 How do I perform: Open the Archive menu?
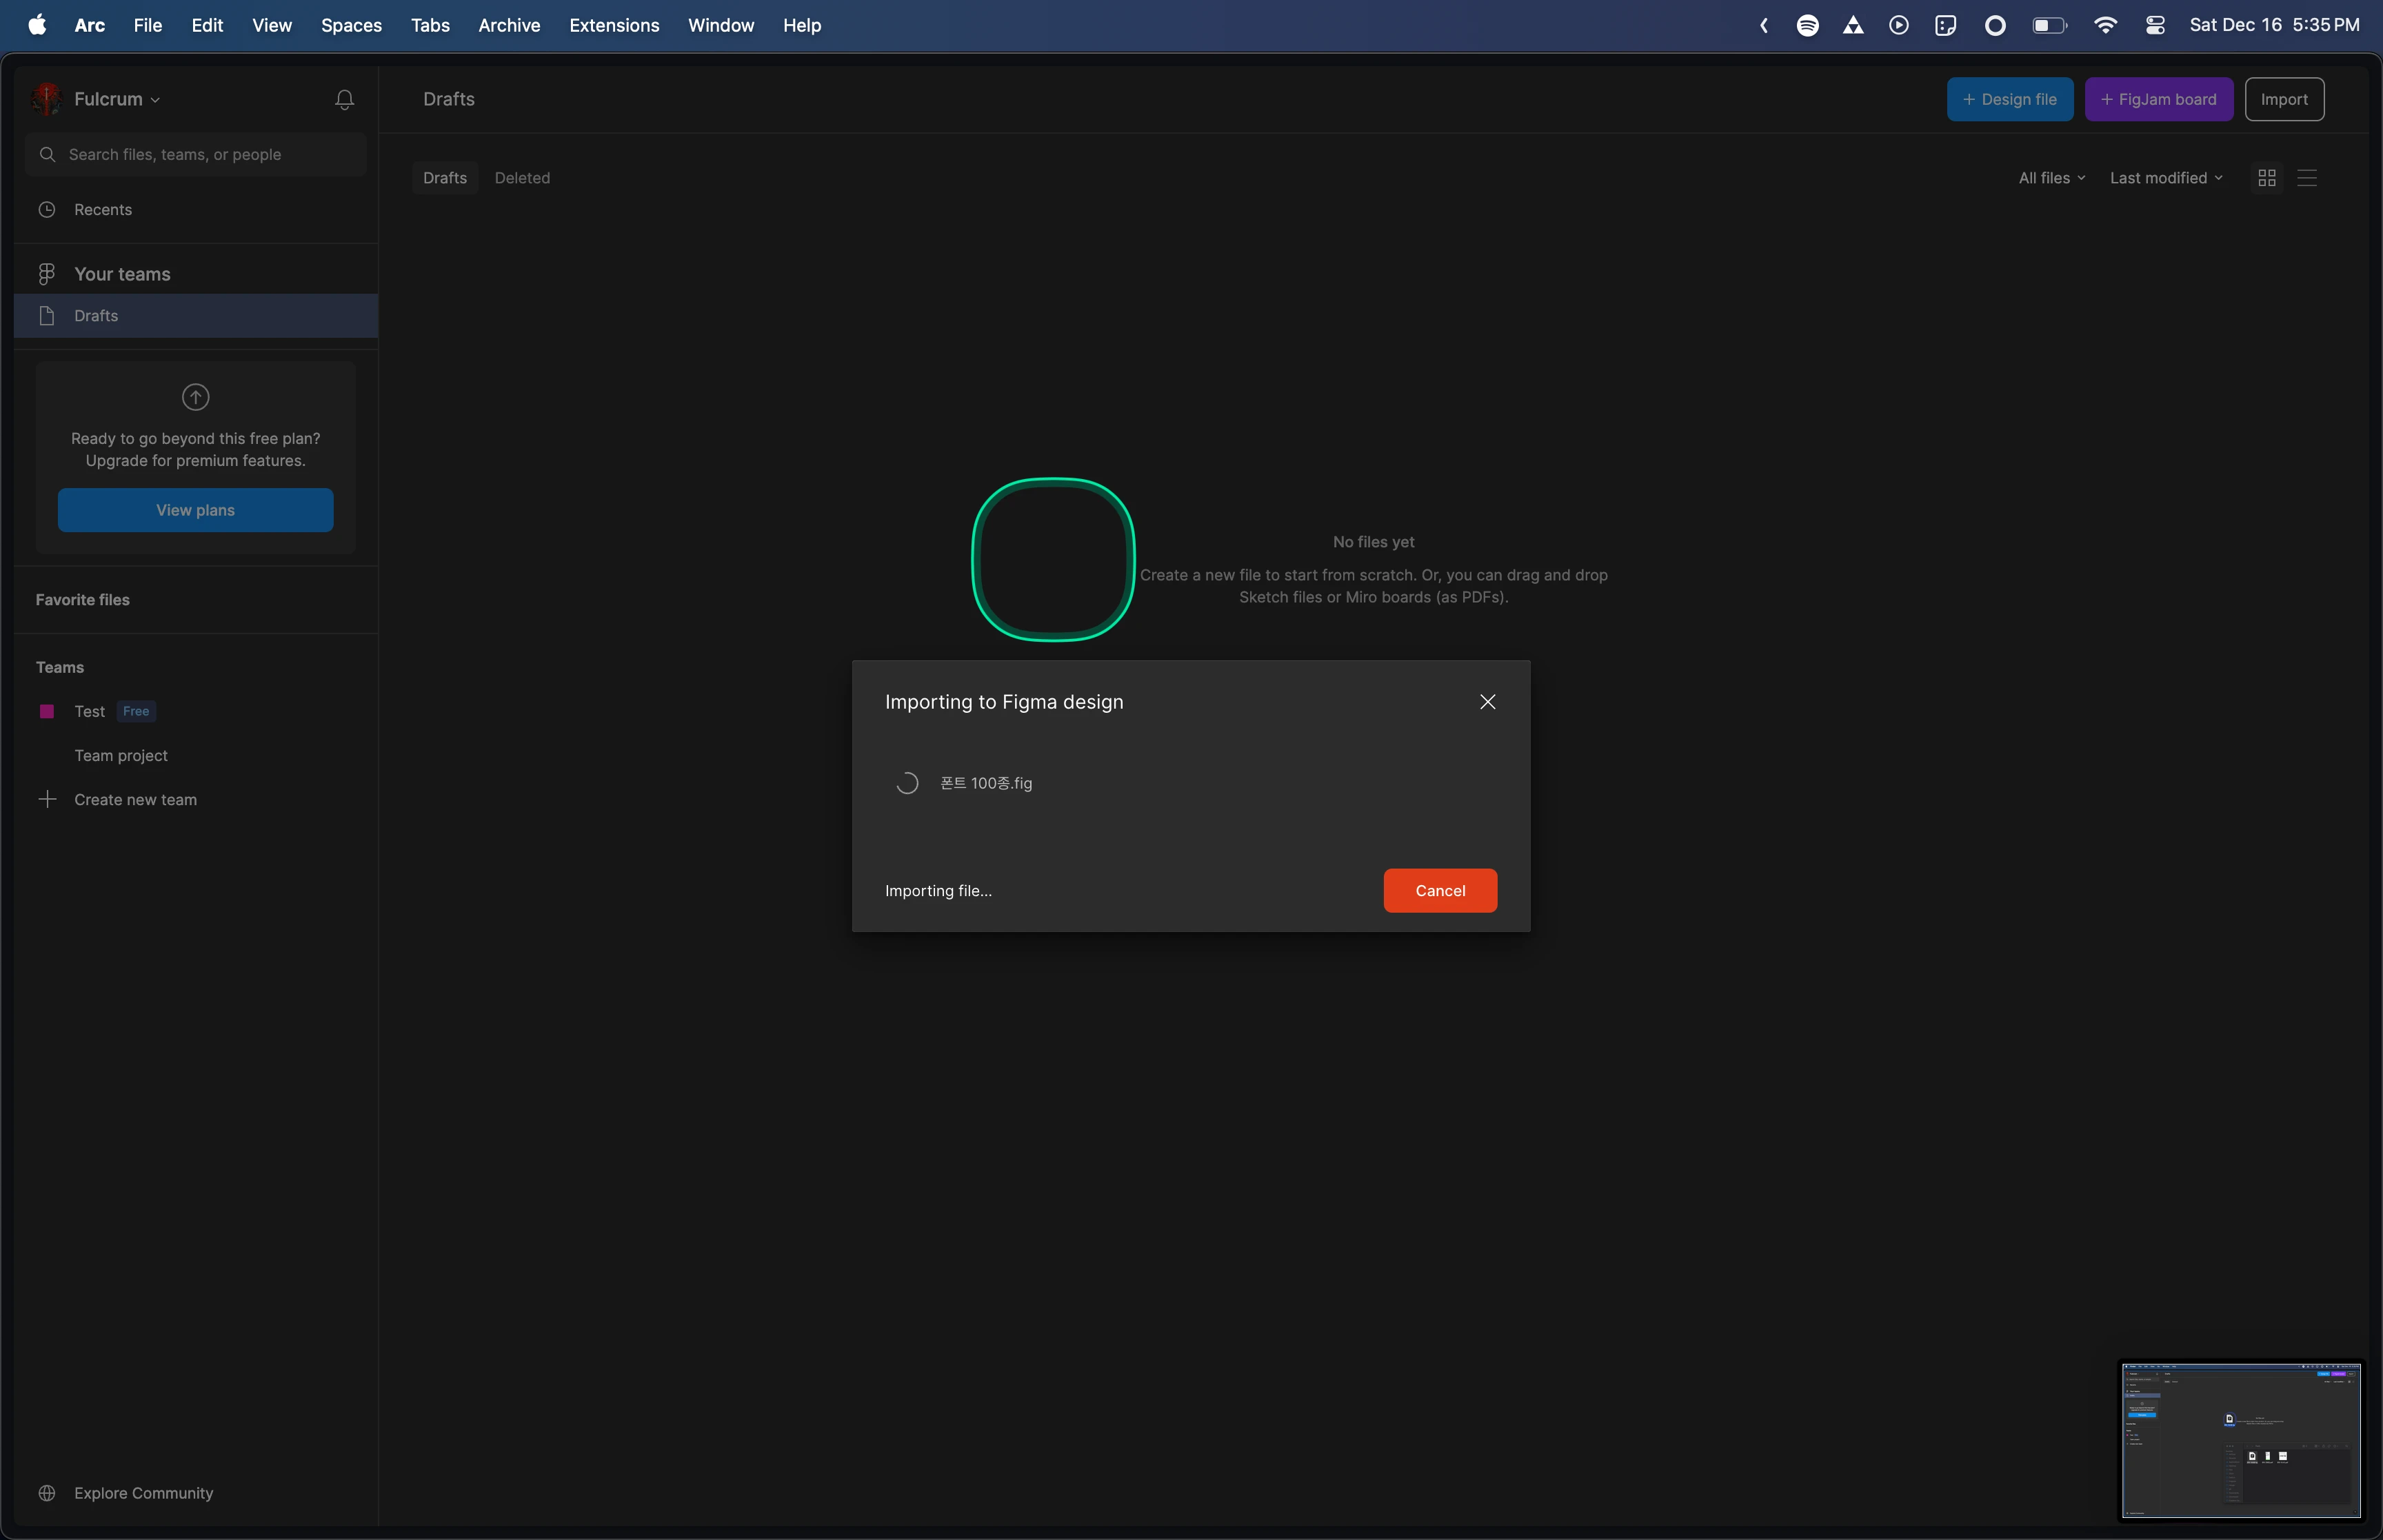[x=509, y=25]
